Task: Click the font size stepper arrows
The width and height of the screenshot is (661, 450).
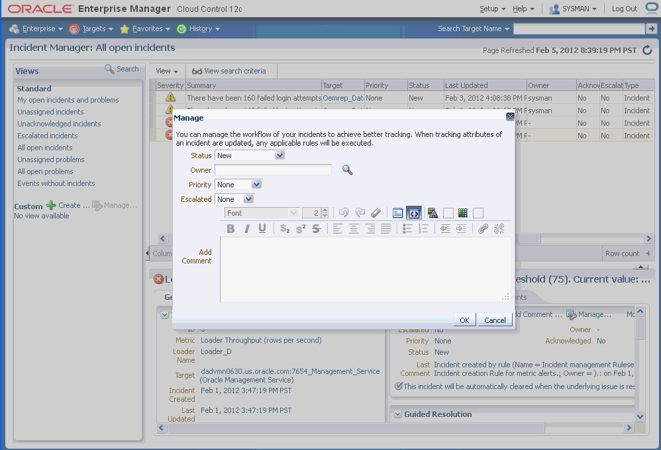Action: tap(325, 213)
